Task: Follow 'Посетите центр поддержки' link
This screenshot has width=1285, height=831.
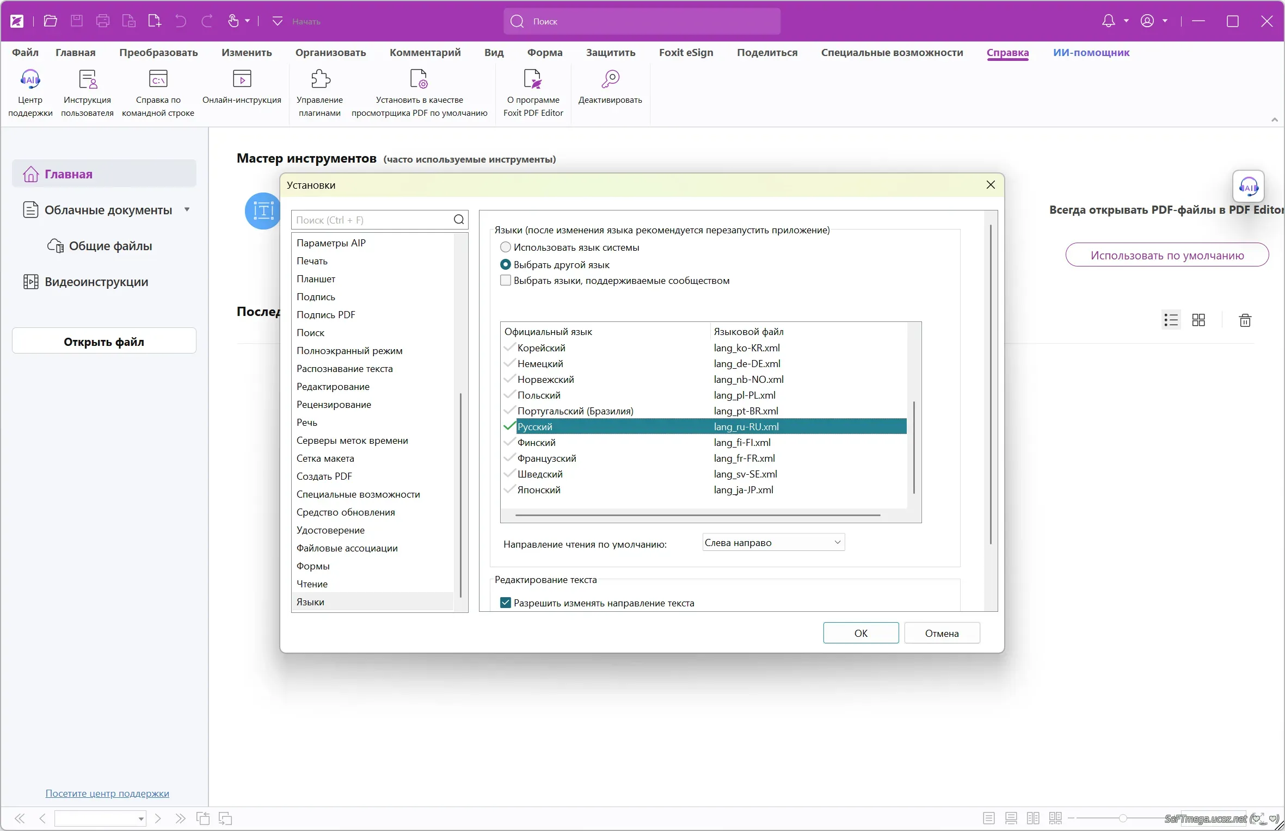Action: coord(107,793)
